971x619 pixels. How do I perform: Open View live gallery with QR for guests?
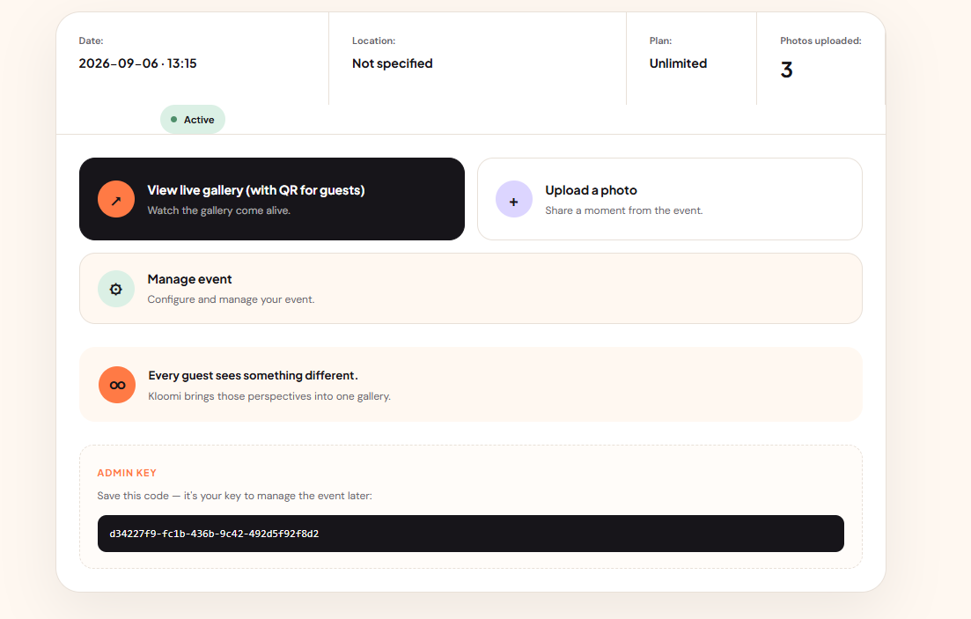point(272,199)
